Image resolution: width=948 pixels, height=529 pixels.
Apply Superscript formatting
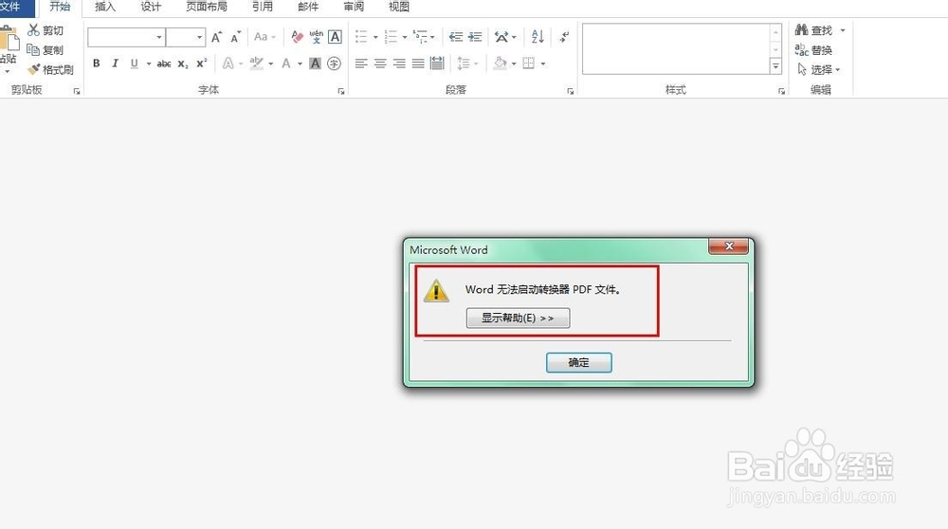pos(201,64)
